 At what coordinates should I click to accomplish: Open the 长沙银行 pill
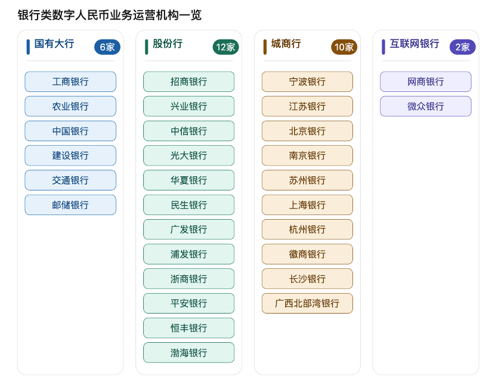[x=307, y=278]
